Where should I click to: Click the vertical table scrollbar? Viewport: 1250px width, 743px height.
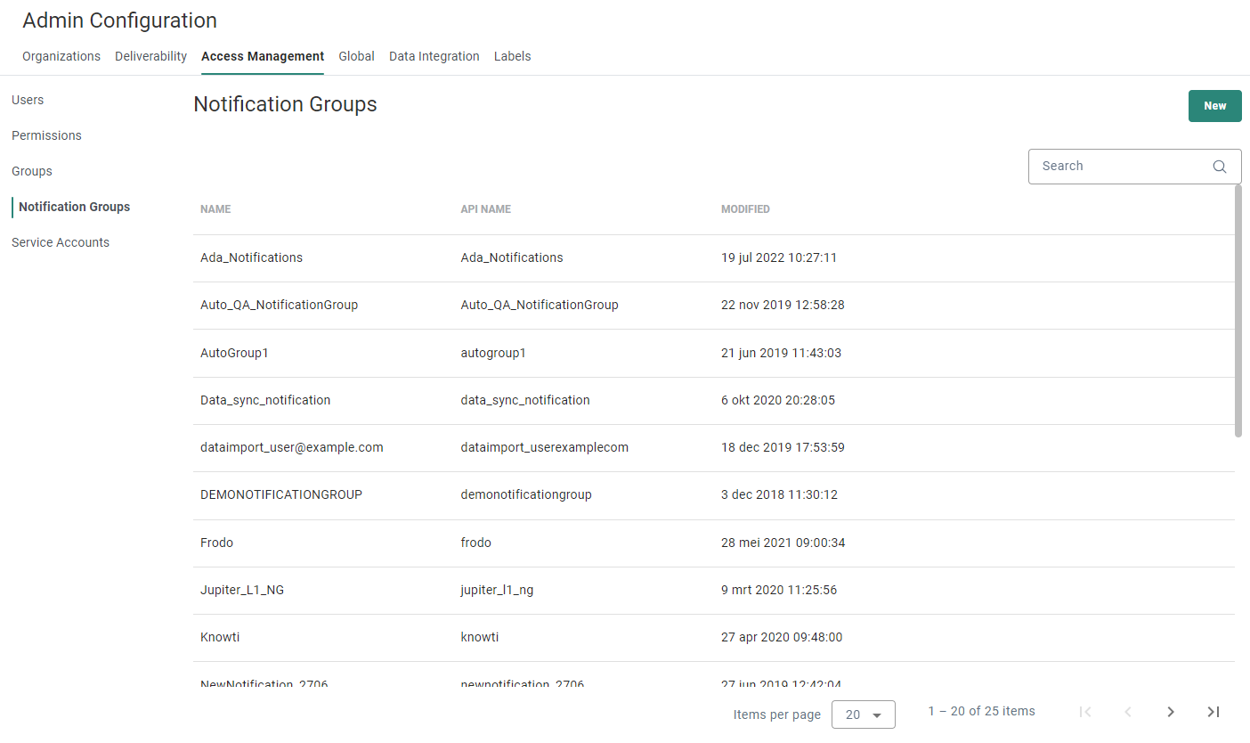pos(1238,311)
